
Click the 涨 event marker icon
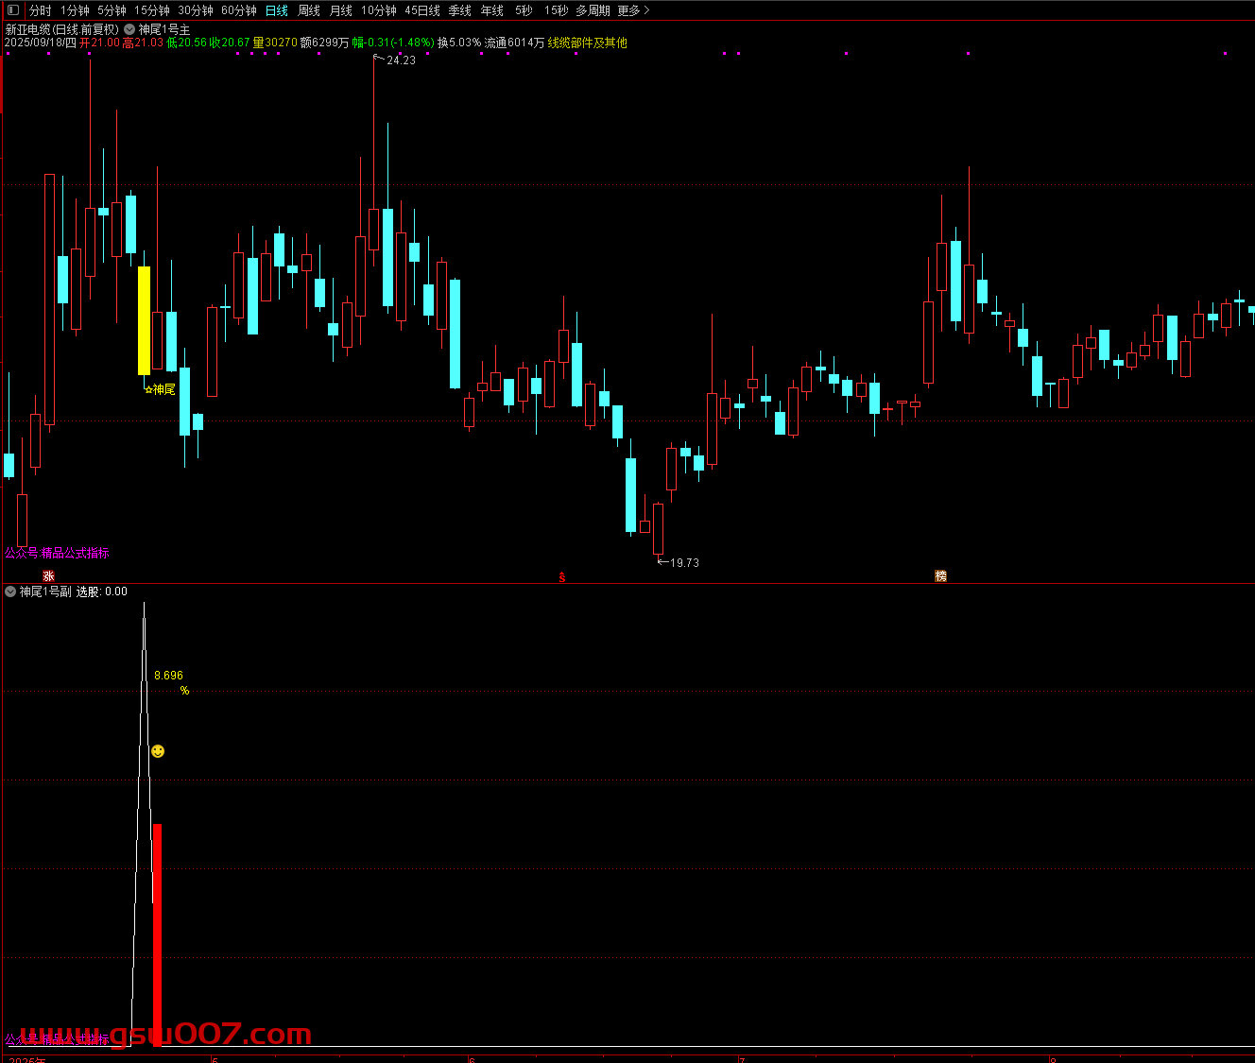coord(48,576)
